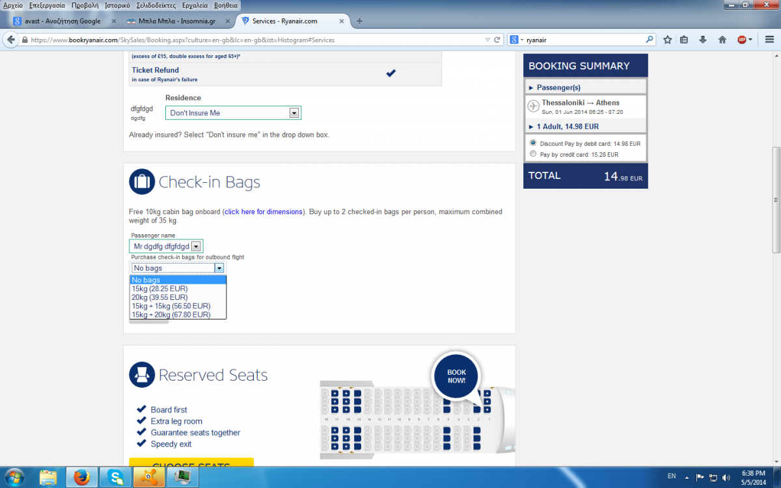Open Windows Explorer from taskbar

coord(49,478)
